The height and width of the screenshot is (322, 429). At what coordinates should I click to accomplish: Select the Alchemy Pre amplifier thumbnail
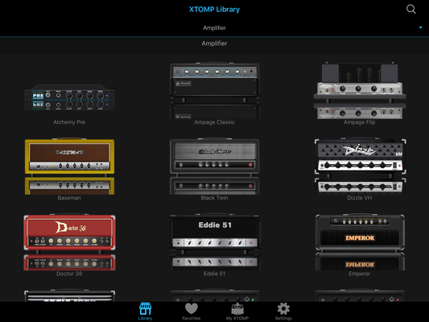coord(69,97)
